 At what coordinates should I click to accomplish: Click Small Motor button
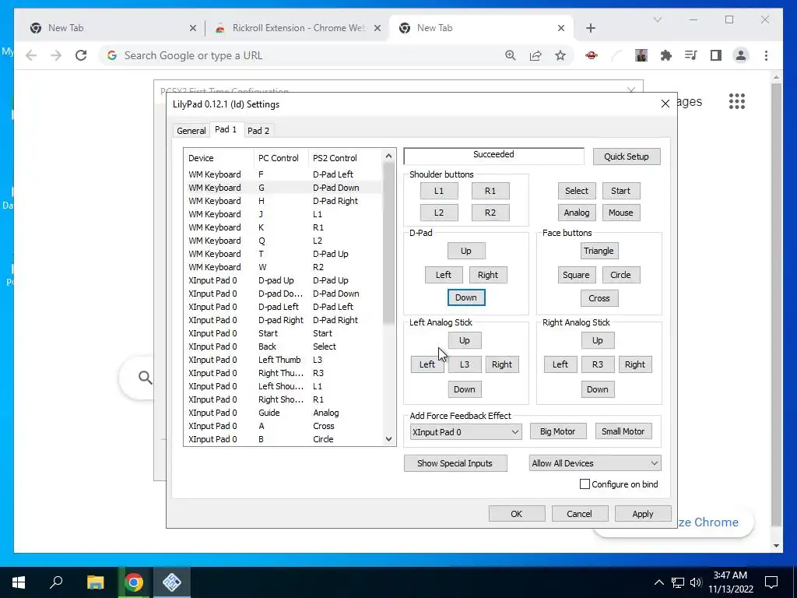click(623, 431)
